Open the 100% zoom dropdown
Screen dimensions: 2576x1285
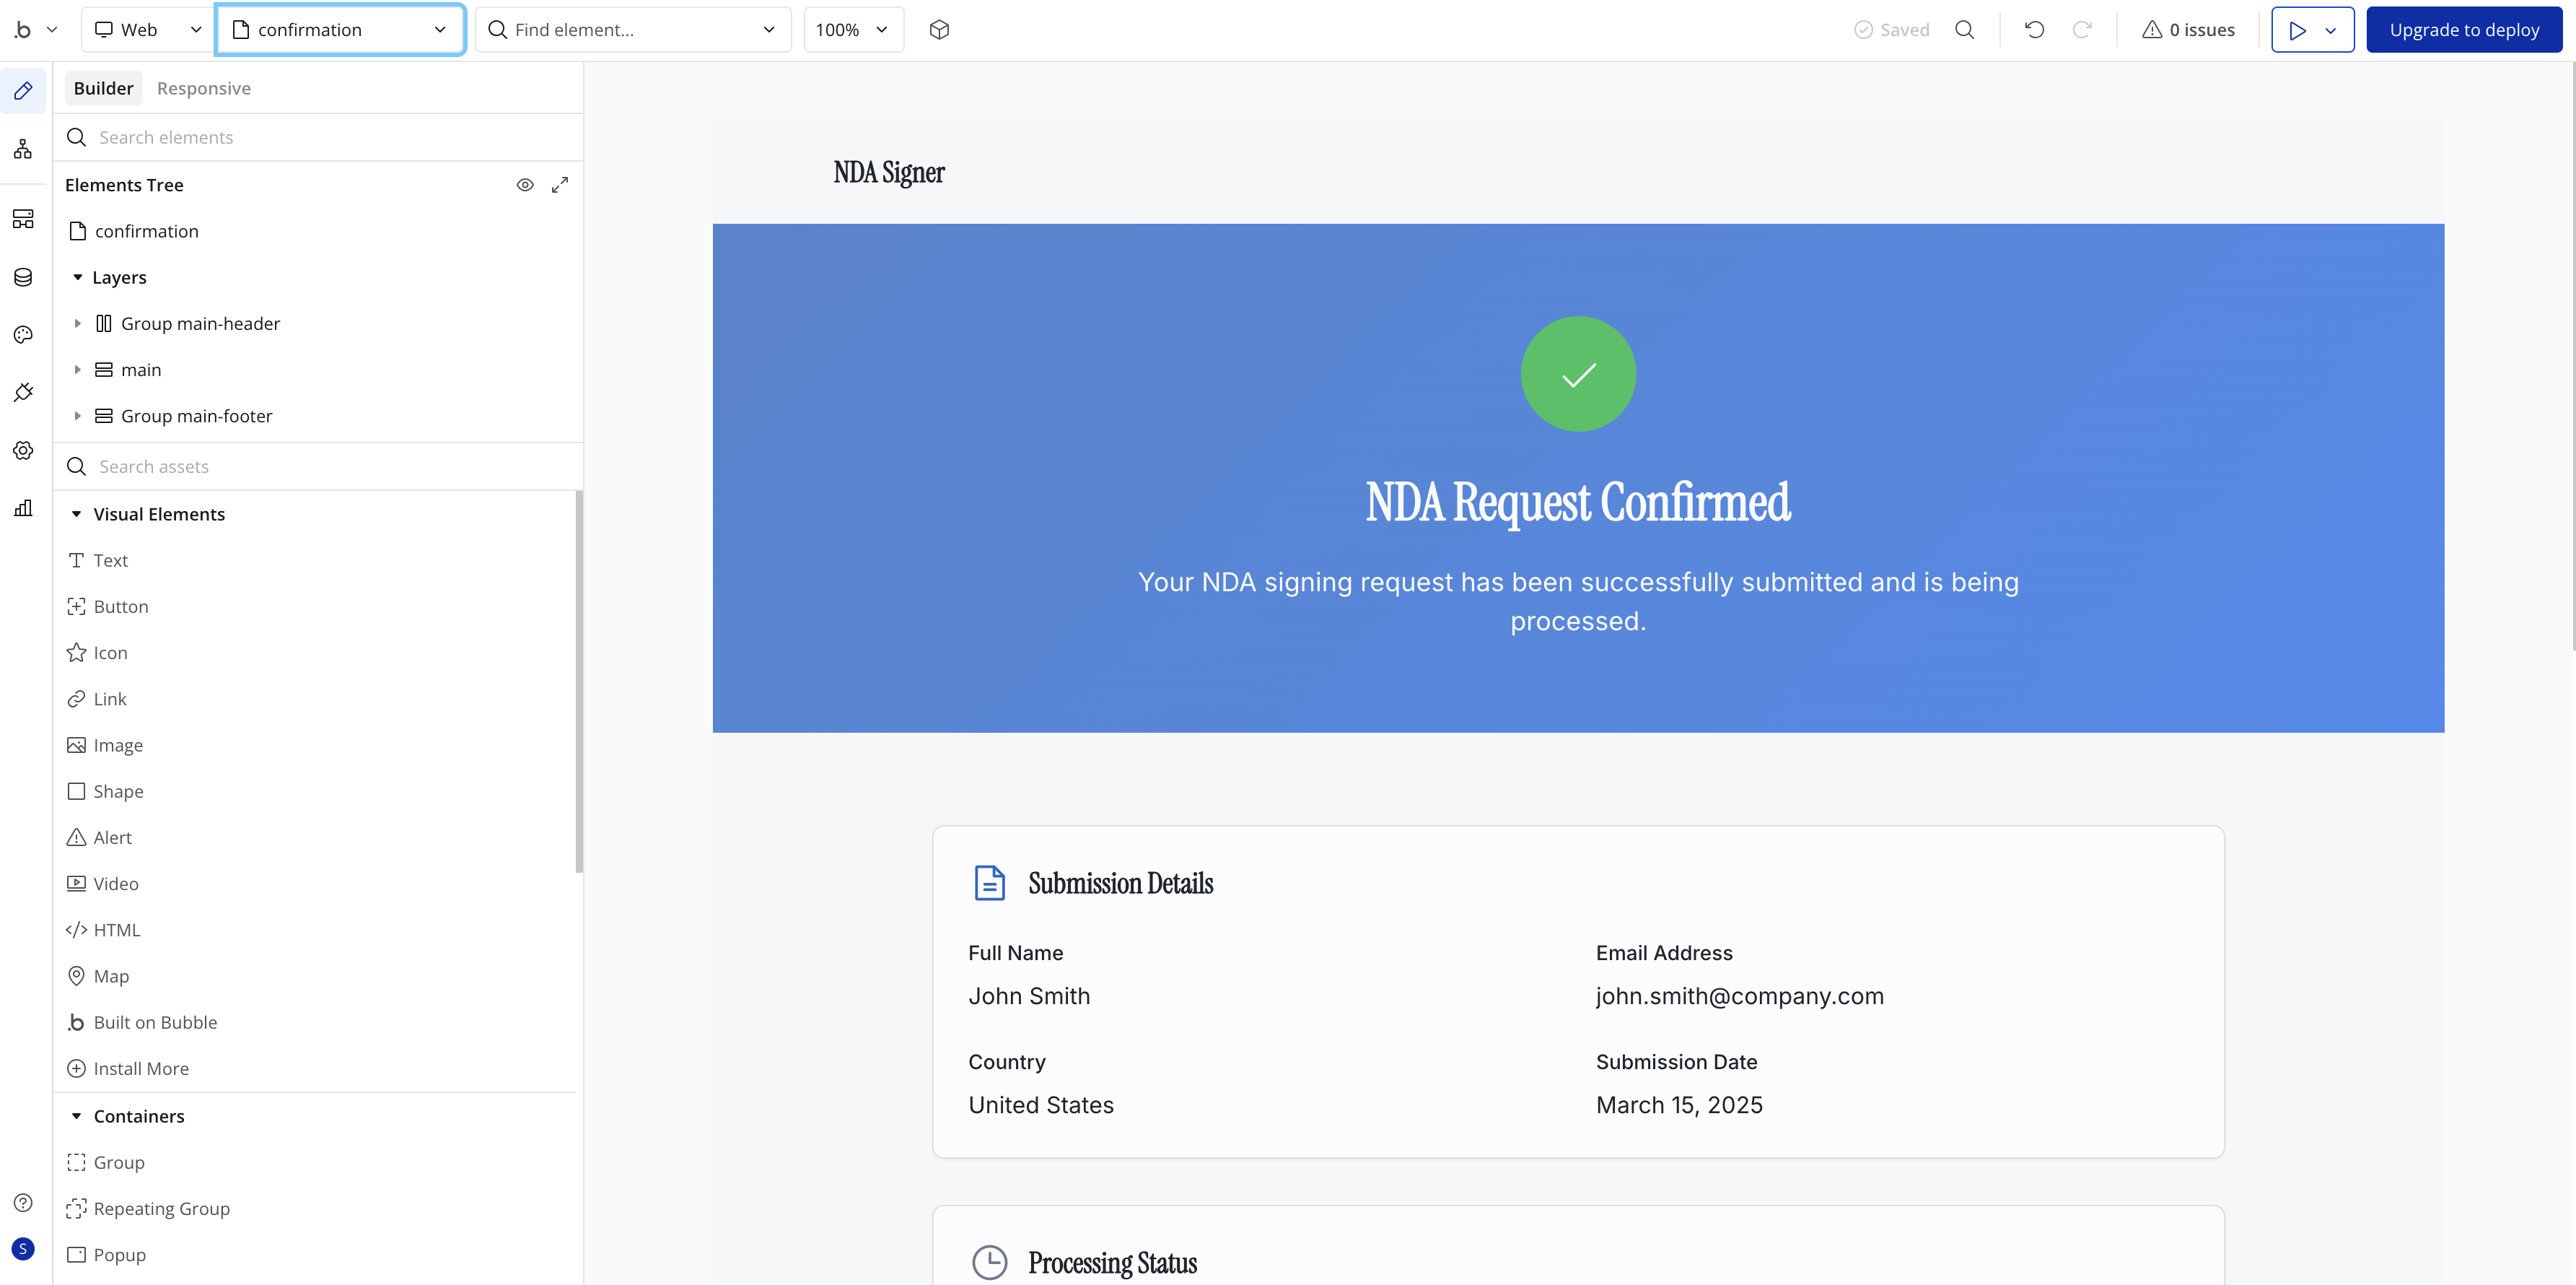coord(853,30)
